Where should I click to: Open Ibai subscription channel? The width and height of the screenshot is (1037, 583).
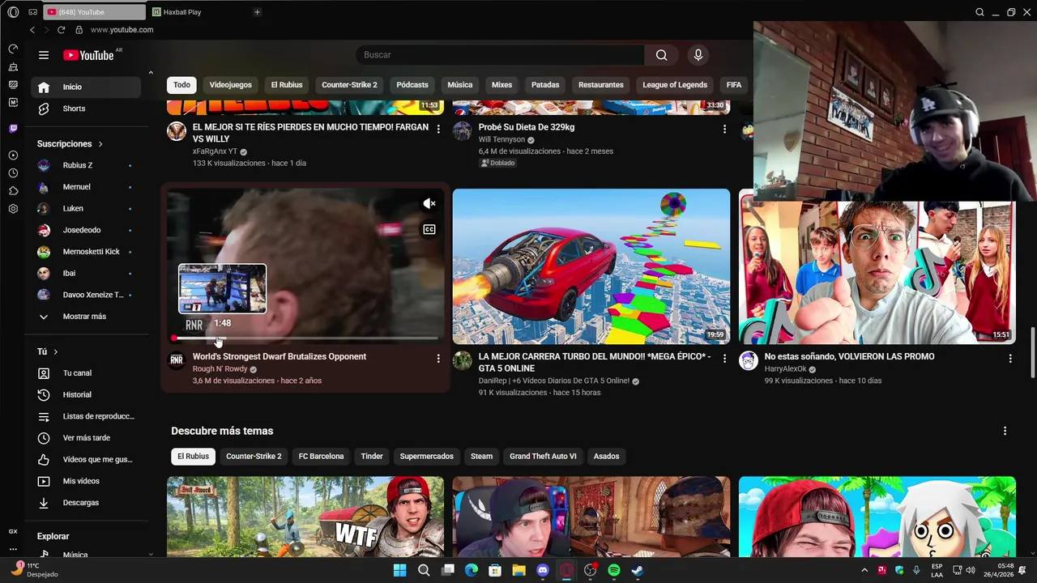[x=85, y=274]
